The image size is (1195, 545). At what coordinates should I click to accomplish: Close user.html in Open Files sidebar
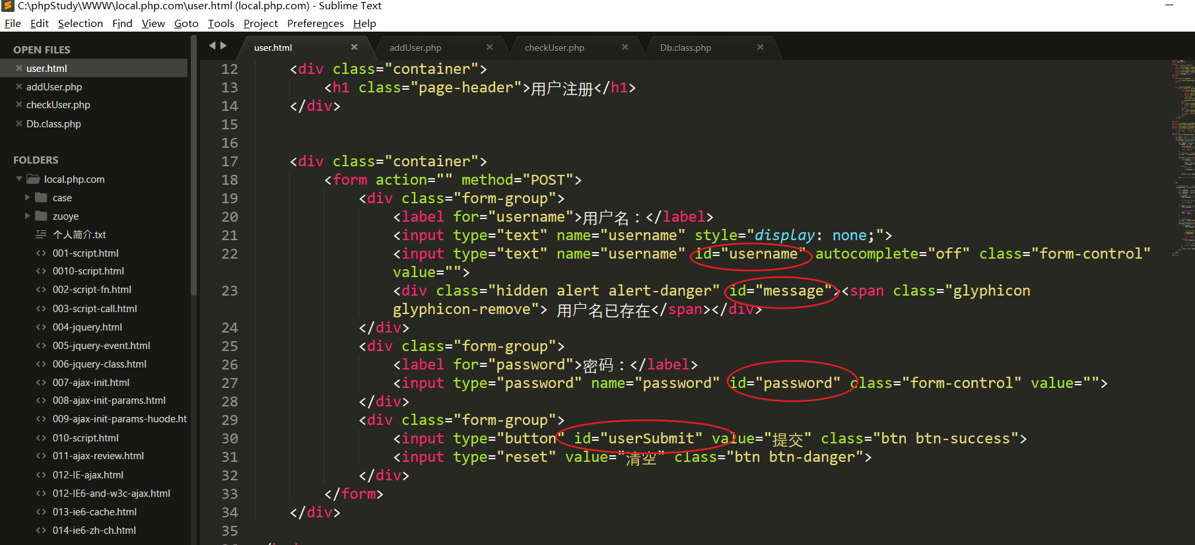coord(19,69)
